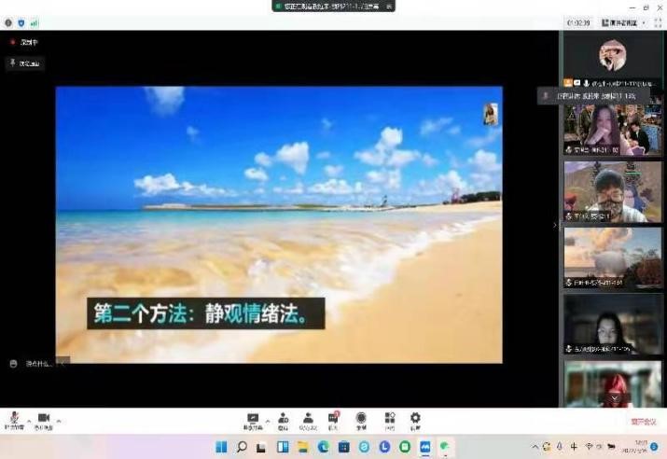Launch Microsoft Edge from the taskbar

pos(324,447)
